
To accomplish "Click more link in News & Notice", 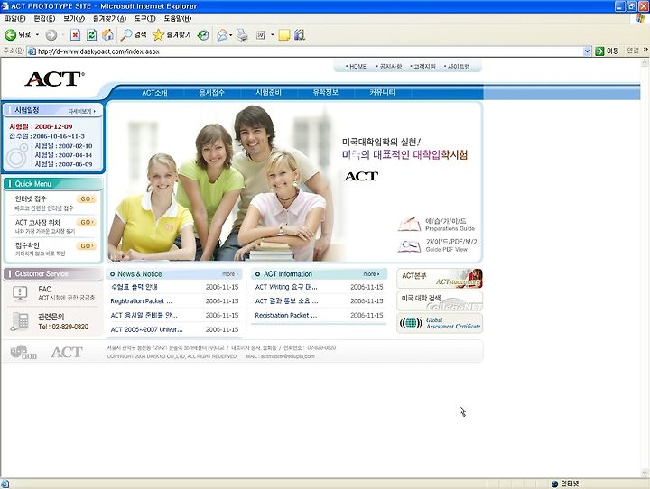I will (x=230, y=274).
